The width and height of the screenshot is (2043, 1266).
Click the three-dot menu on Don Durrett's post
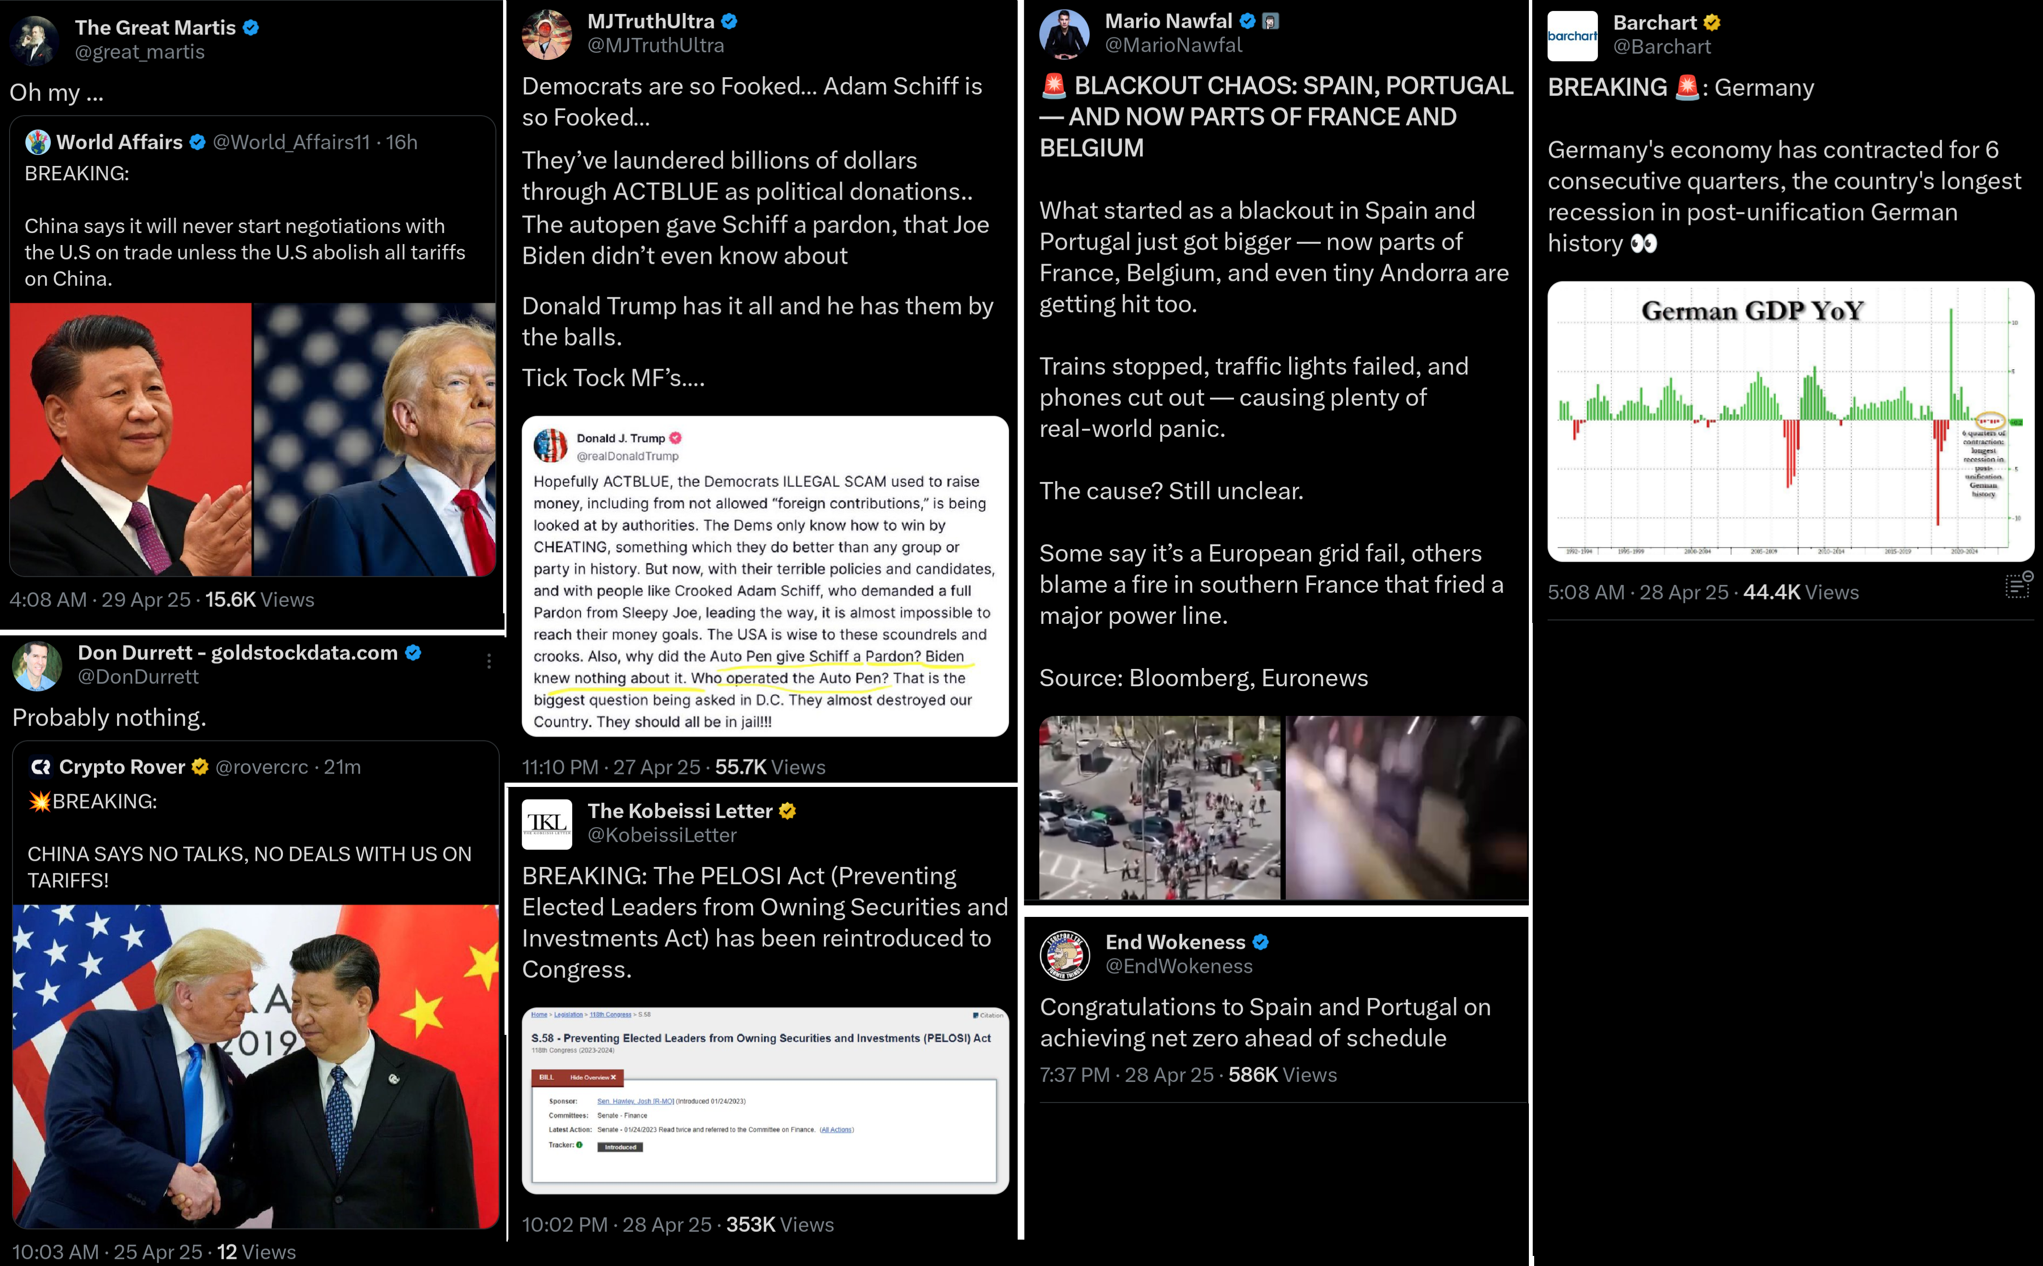(489, 661)
